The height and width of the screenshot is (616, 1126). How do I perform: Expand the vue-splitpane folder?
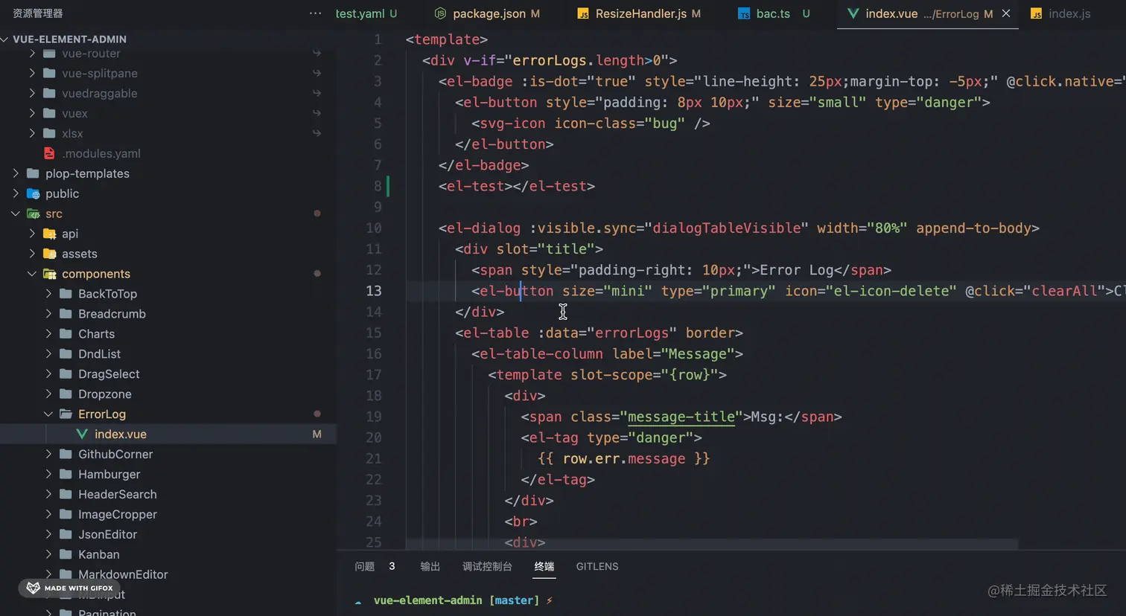[x=32, y=73]
